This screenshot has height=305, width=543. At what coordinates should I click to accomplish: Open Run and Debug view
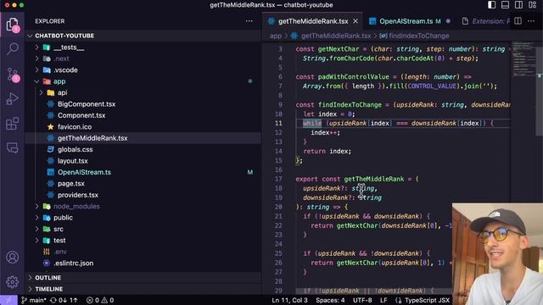pos(13,99)
